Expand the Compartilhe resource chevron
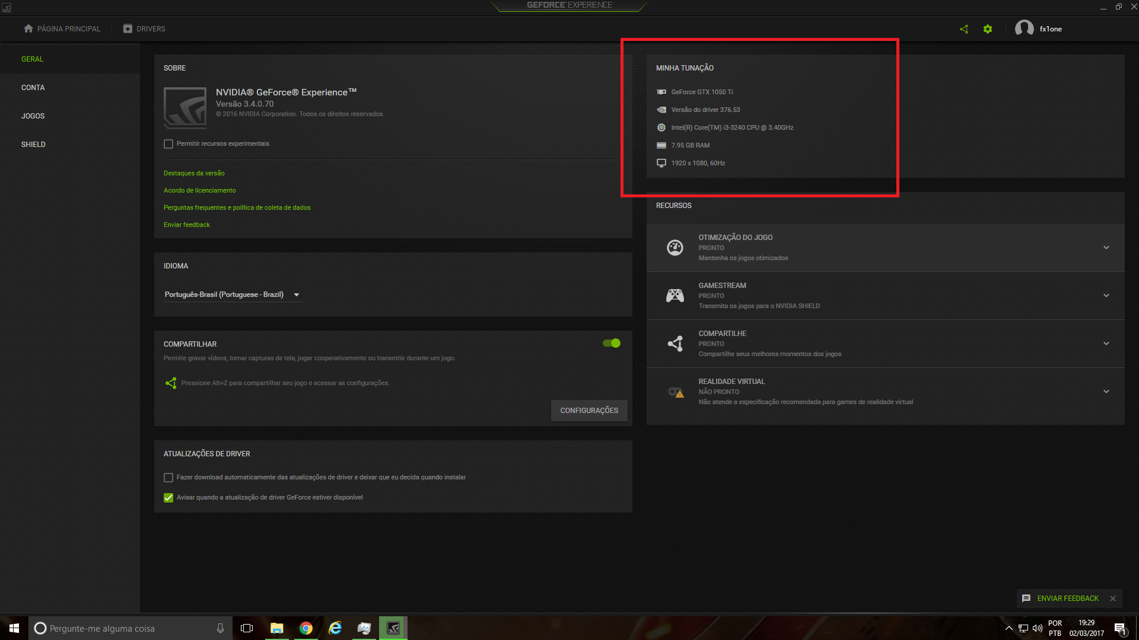The height and width of the screenshot is (640, 1139). tap(1106, 344)
